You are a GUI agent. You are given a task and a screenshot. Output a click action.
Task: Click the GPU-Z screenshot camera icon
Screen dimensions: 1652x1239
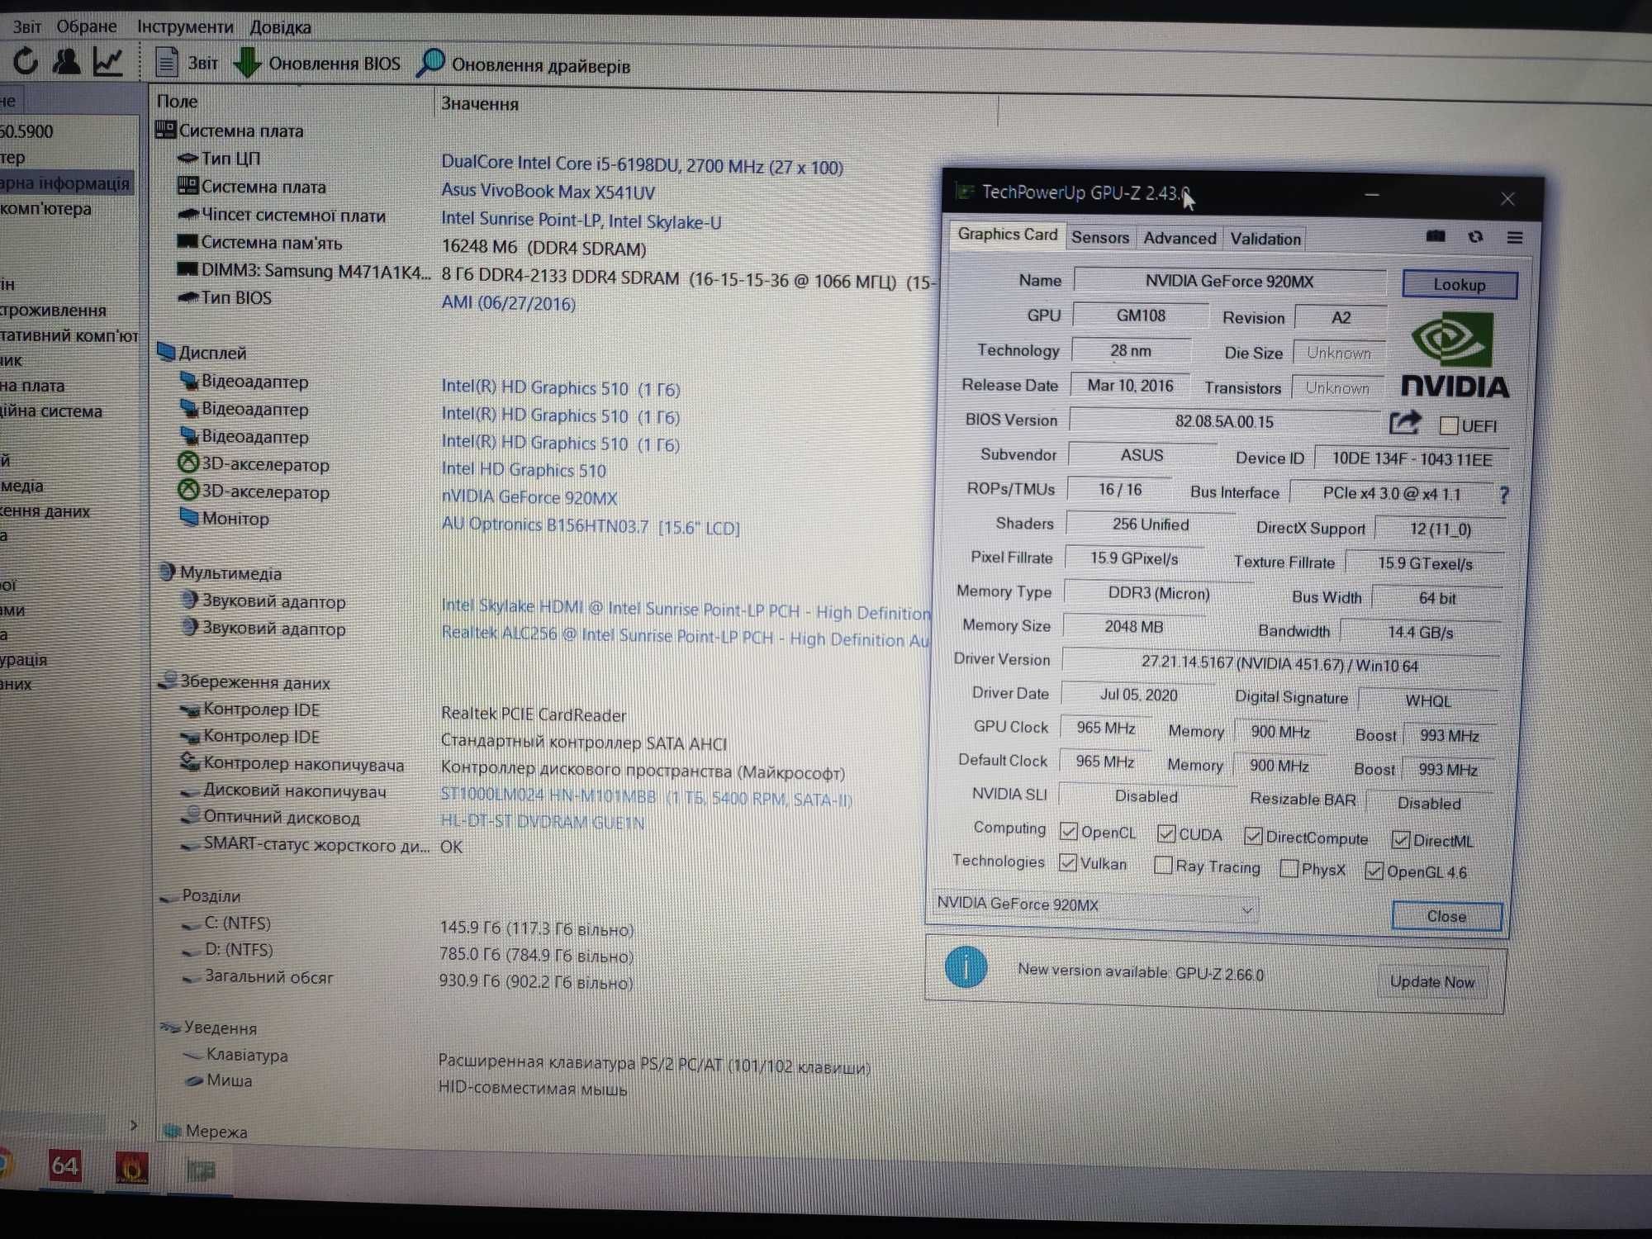(x=1436, y=236)
